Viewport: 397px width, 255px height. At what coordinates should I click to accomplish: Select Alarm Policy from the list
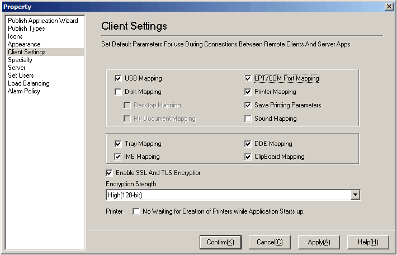[x=24, y=91]
